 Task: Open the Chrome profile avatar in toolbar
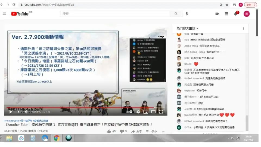(241, 5)
